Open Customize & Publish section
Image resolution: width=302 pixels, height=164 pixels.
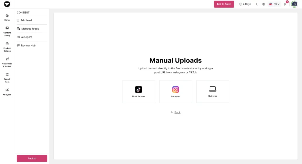coord(7,62)
